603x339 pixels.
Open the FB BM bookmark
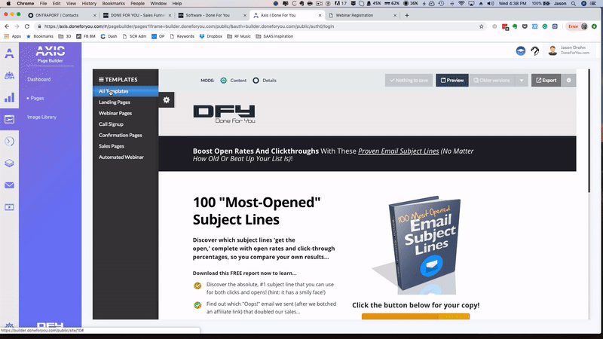(86, 36)
